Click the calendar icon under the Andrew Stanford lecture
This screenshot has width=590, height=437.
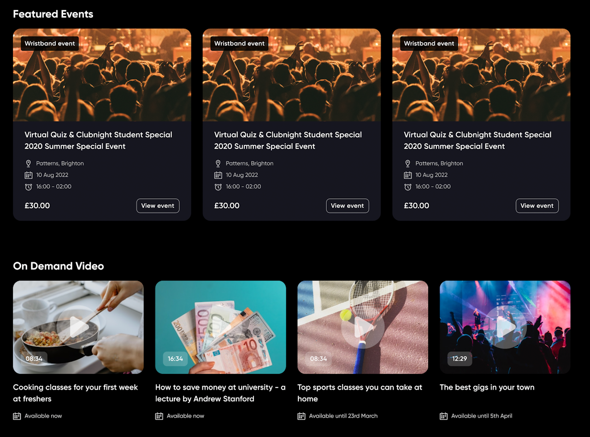(x=159, y=416)
